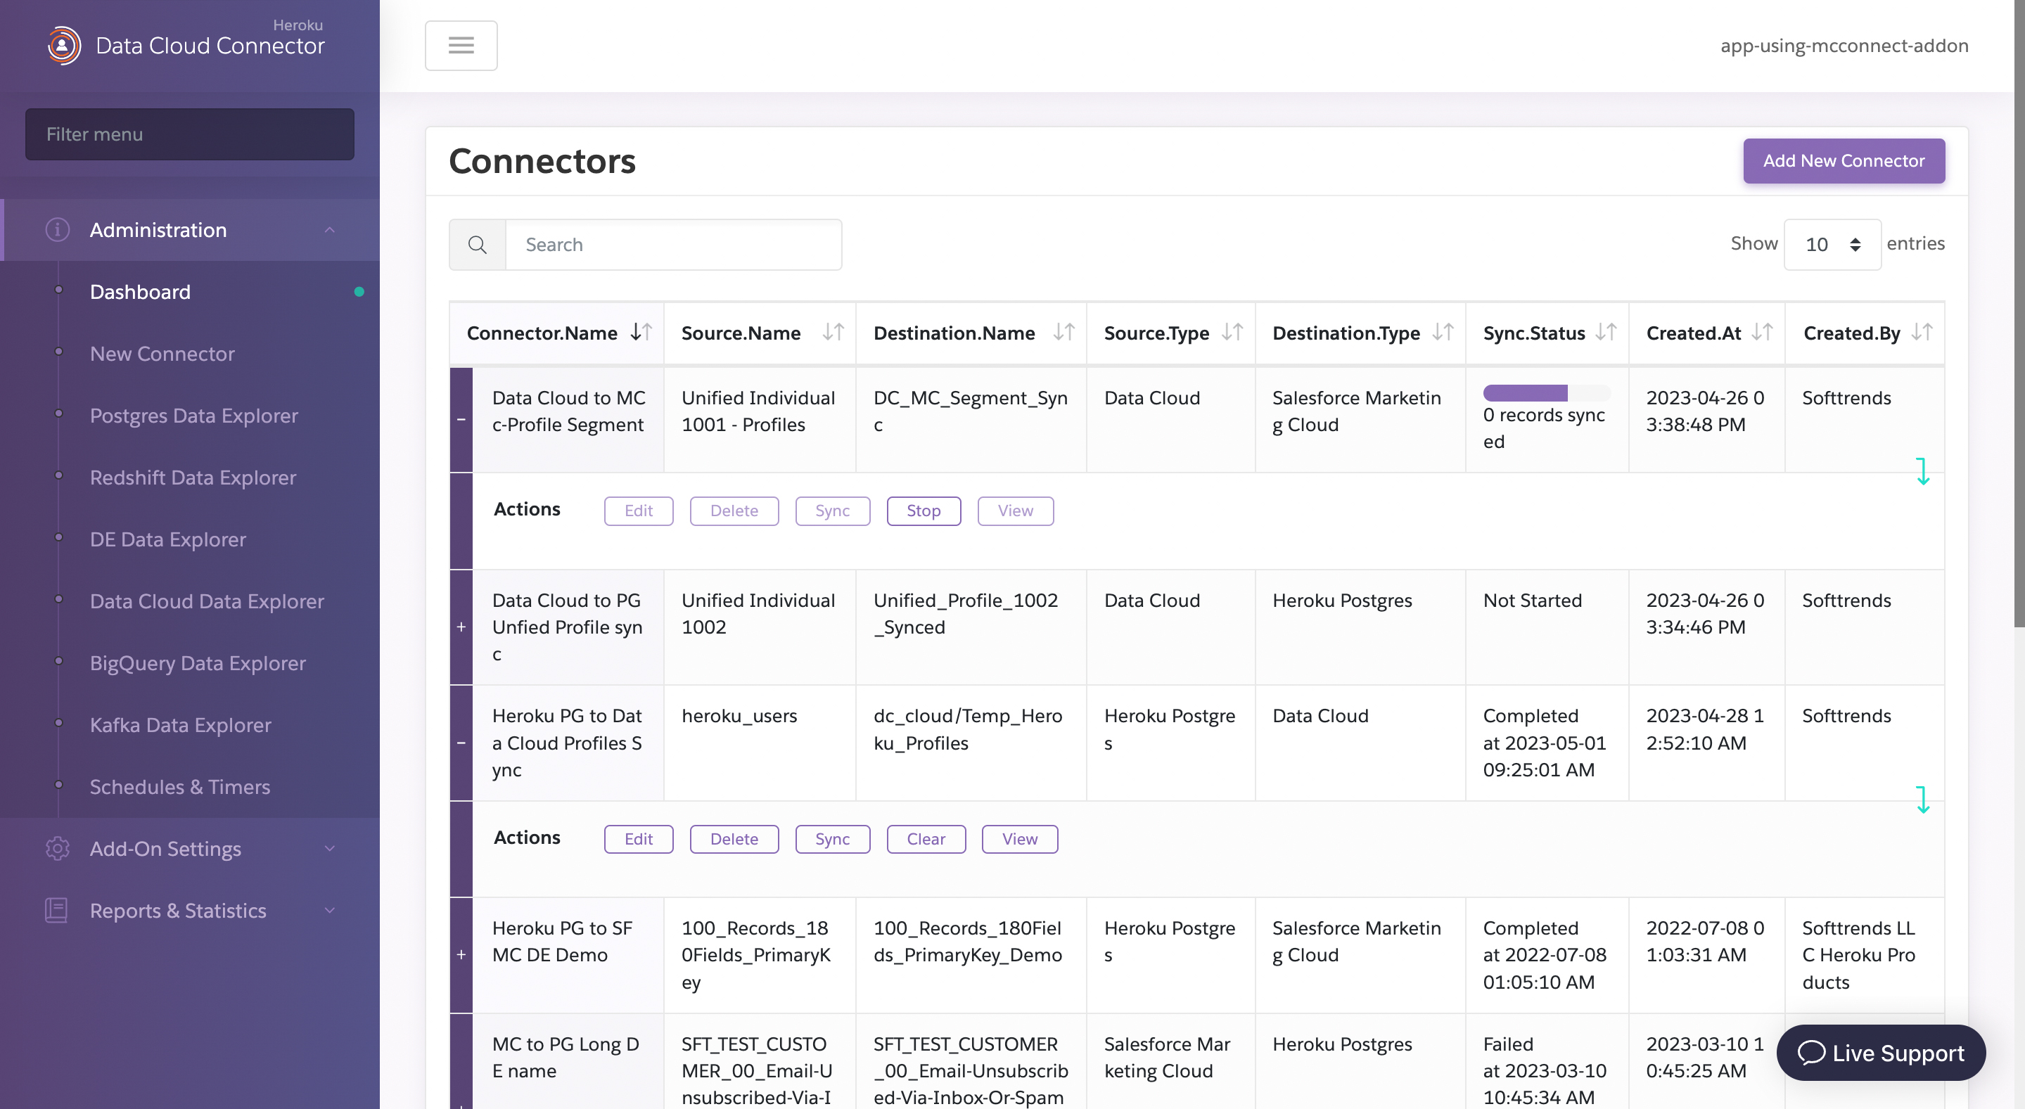Select entries per page dropdown
Screen dimensions: 2025x1109
pyautogui.click(x=1831, y=243)
